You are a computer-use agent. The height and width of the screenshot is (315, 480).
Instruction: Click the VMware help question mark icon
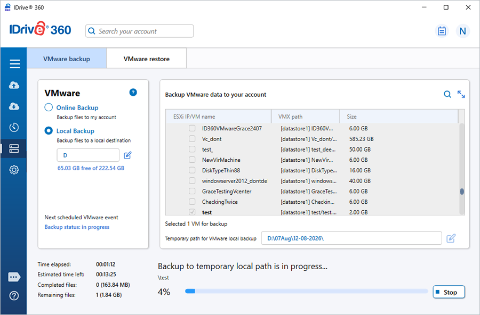(133, 92)
